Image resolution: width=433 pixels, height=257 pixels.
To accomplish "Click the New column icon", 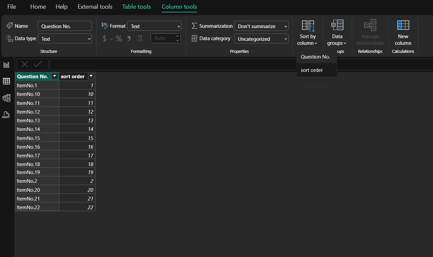I will click(403, 25).
